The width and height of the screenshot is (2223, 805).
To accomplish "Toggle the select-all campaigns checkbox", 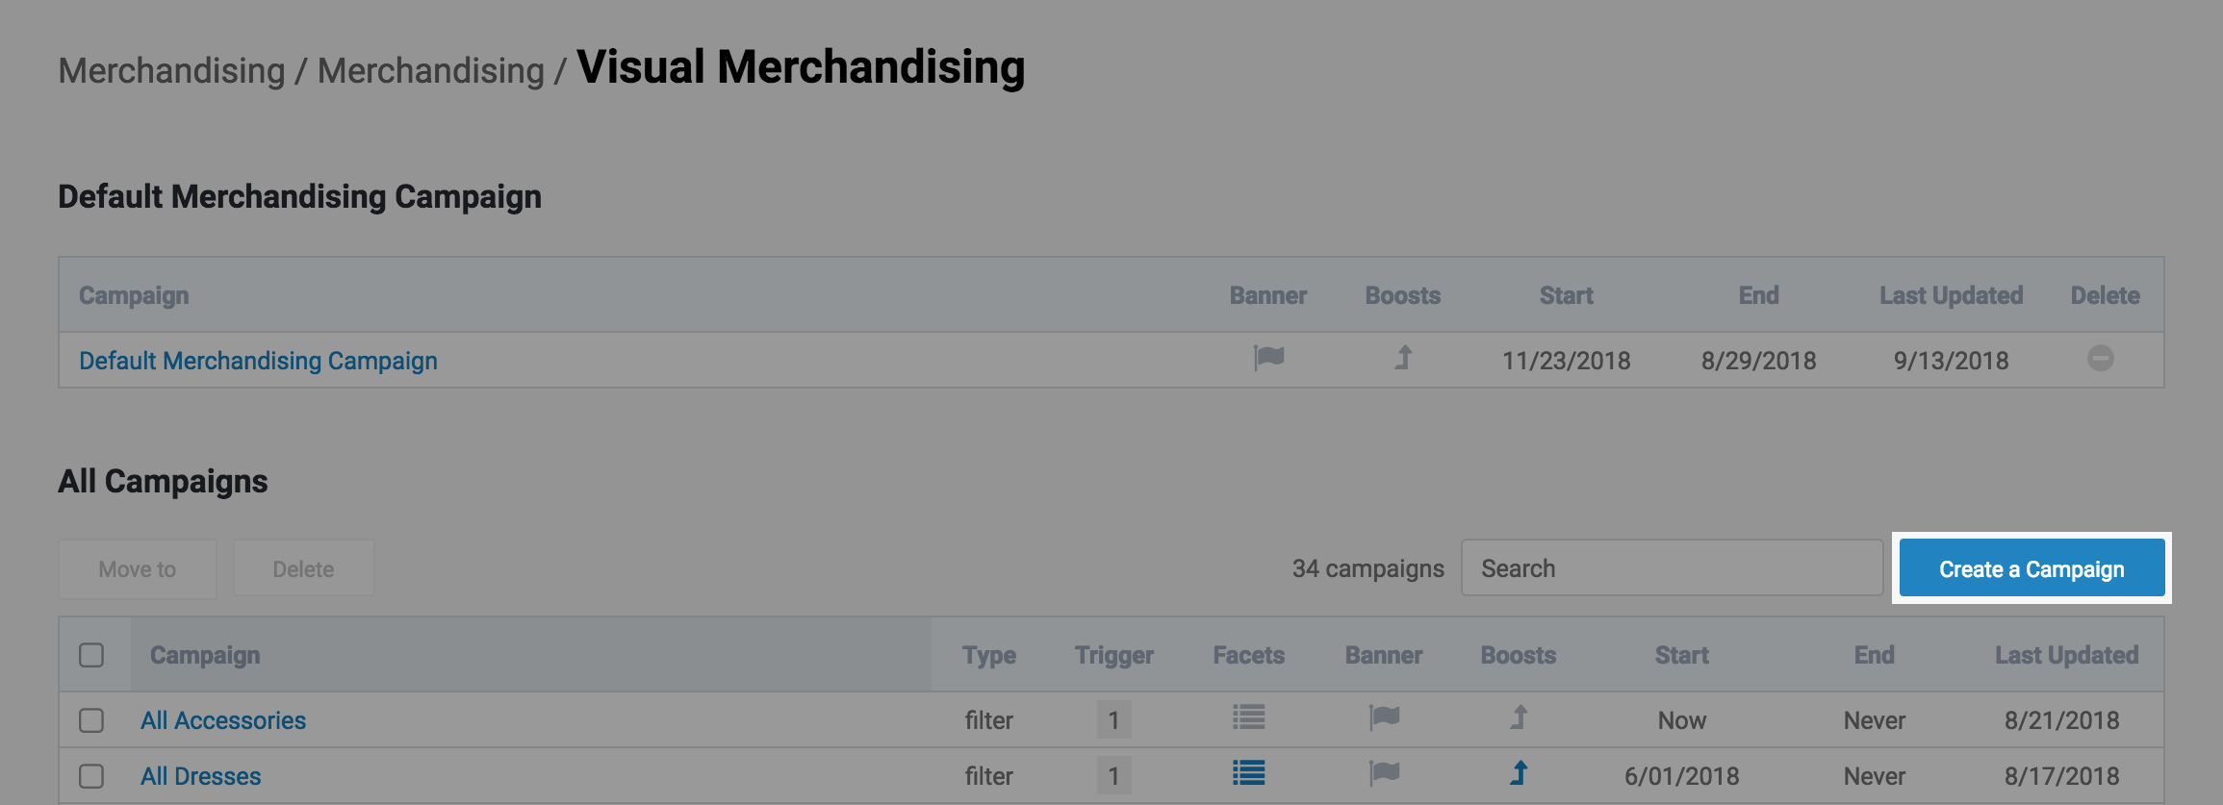I will (x=91, y=655).
